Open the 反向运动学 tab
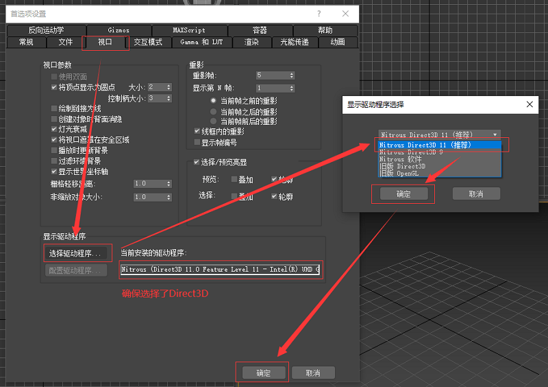 tap(47, 30)
